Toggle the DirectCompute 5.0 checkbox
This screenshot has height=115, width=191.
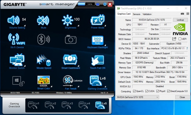click(168, 91)
